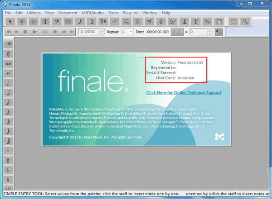This screenshot has height=199, width=272.
Task: Open the Document menu
Action: (x=68, y=13)
